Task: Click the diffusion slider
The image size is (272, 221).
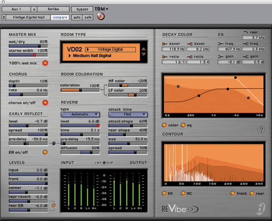Action: pos(80,152)
